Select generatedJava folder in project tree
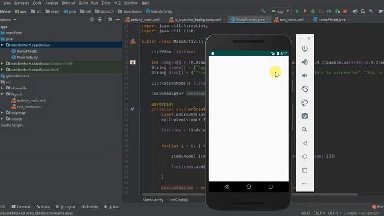The width and height of the screenshot is (384, 216). 17,76
